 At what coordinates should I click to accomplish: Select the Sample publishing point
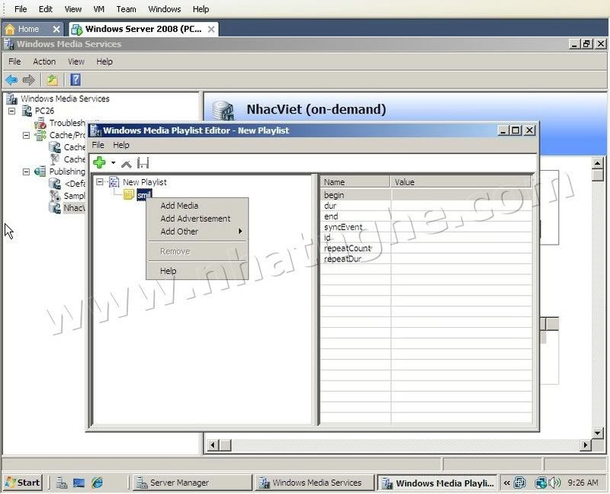[x=74, y=196]
